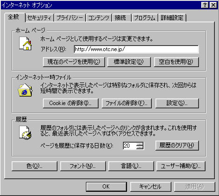Image resolution: width=219 pixels, height=196 pixels.
Task: Select the コンテンツ tab
Action: click(99, 18)
